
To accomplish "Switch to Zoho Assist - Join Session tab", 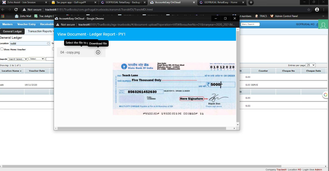I will point(21,3).
